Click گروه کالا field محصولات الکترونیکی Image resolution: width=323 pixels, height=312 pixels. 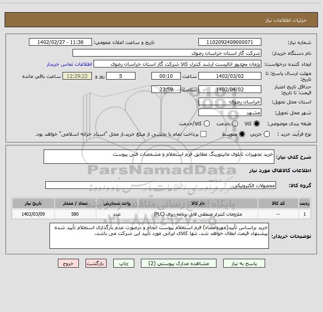(x=161, y=185)
